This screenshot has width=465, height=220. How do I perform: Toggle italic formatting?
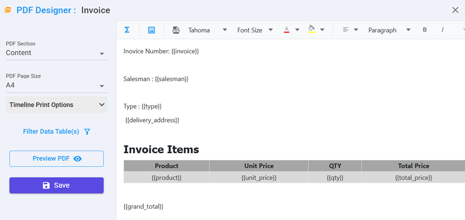443,30
